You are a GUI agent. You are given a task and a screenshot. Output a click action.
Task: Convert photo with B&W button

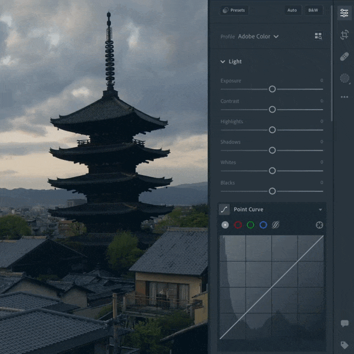click(313, 10)
